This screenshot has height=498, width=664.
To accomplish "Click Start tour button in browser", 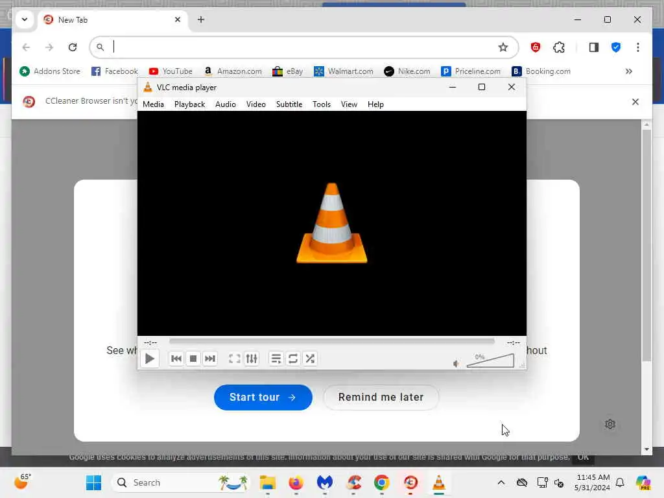I will point(263,397).
